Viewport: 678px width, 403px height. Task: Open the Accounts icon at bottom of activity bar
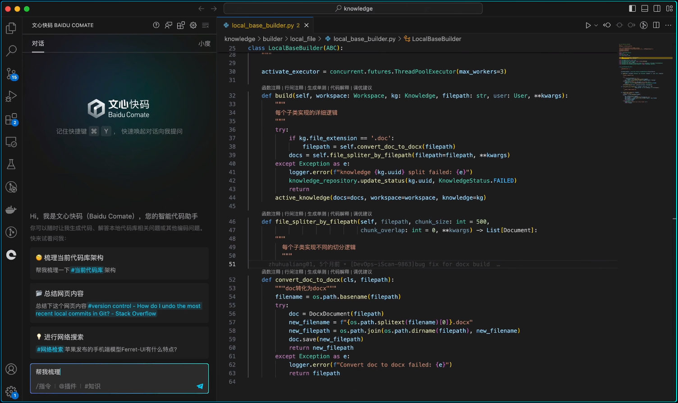click(x=11, y=369)
